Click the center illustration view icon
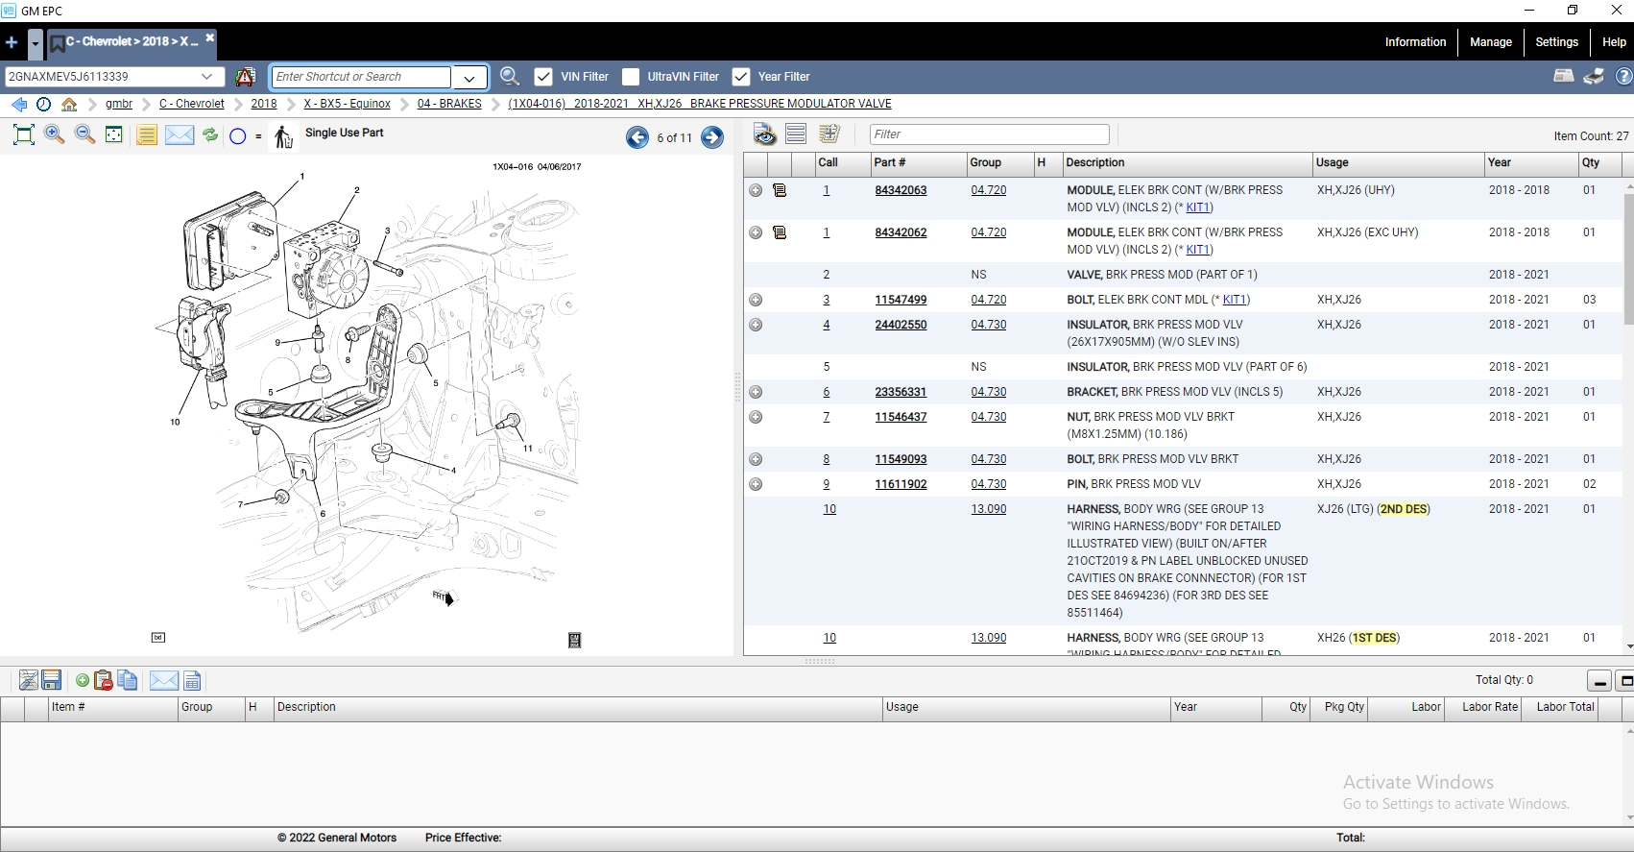The height and width of the screenshot is (852, 1634). point(114,134)
